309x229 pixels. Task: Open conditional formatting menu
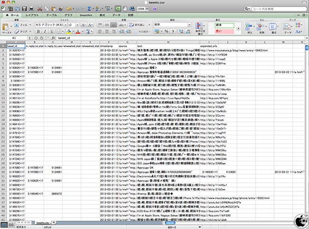point(200,28)
